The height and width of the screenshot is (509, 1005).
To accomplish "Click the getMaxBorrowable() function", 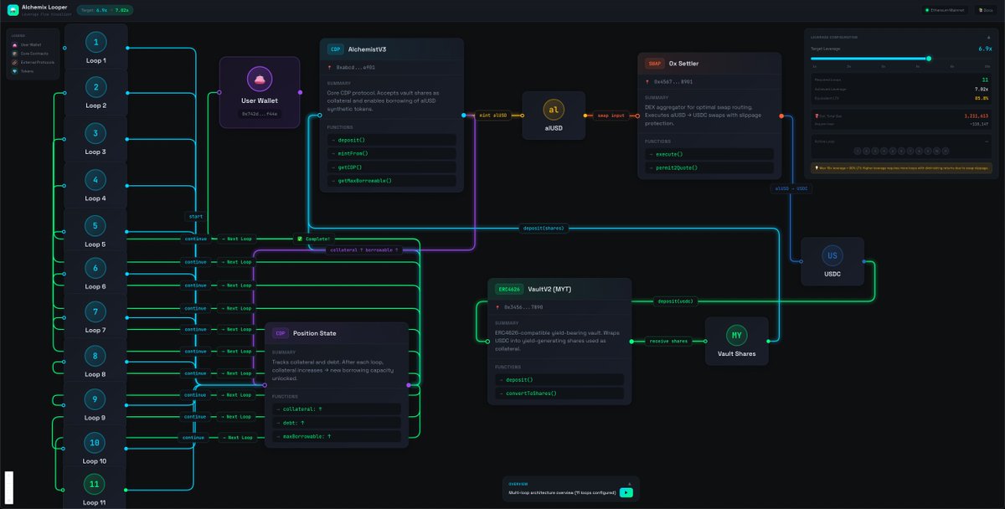I will 391,181.
